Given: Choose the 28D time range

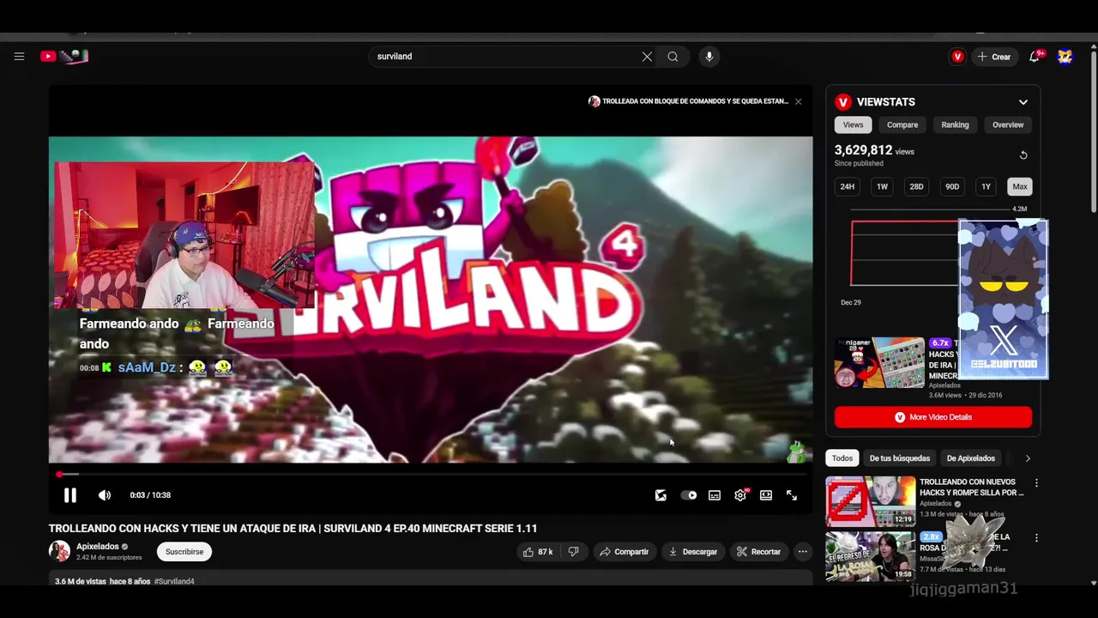Looking at the screenshot, I should (x=916, y=186).
